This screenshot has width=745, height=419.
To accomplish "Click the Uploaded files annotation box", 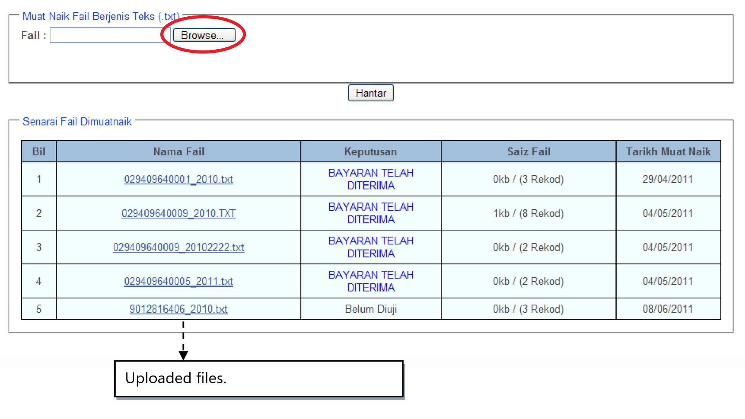I will click(x=258, y=379).
